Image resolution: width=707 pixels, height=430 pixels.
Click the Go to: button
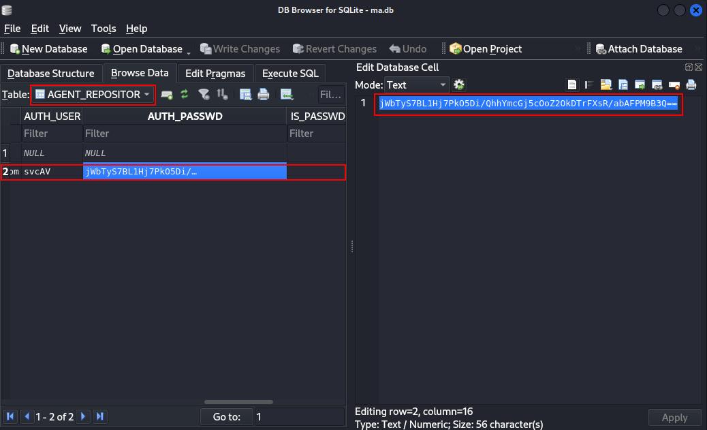226,417
